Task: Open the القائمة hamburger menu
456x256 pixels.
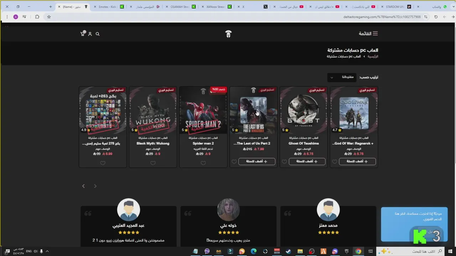Action: 368,33
